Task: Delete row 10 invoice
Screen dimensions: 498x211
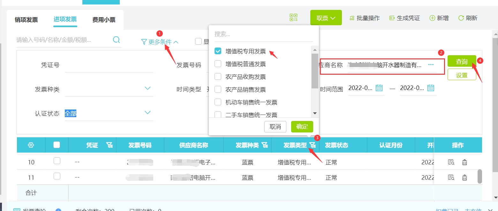Action: point(464,162)
